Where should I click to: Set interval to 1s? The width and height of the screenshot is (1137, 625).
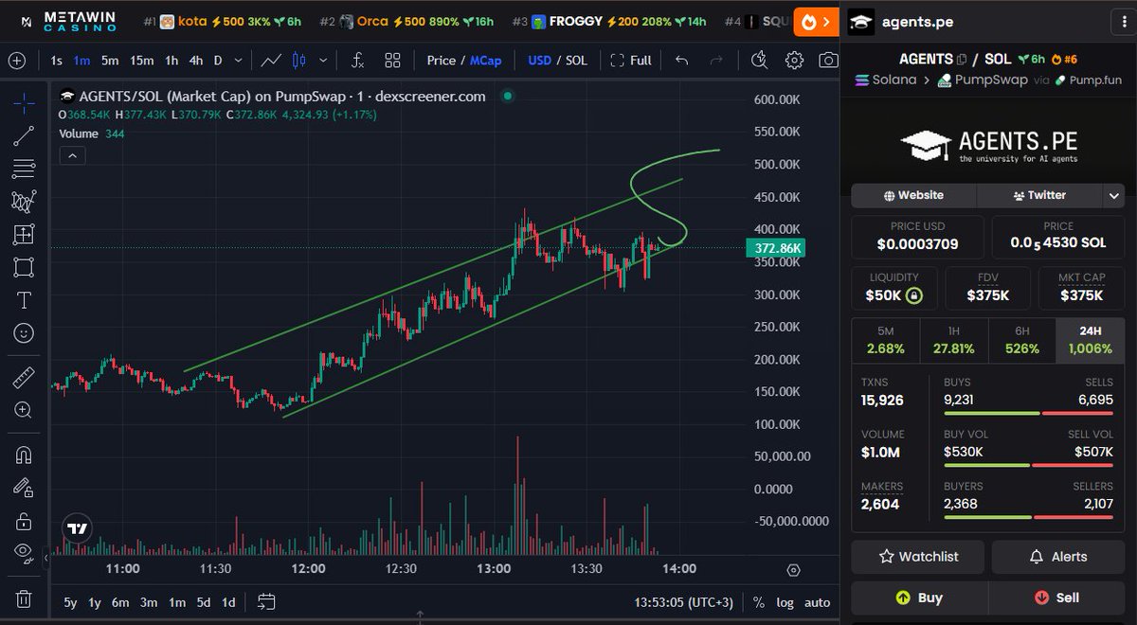tap(57, 61)
